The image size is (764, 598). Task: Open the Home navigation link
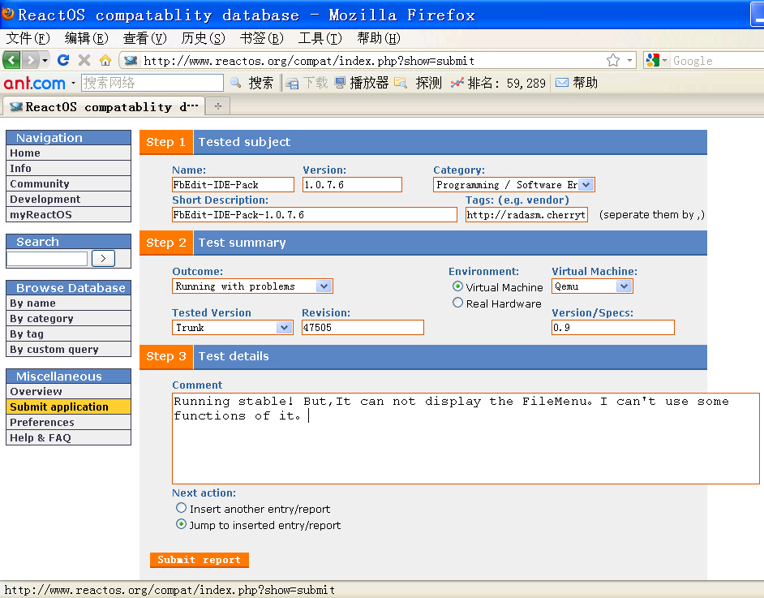coord(68,153)
